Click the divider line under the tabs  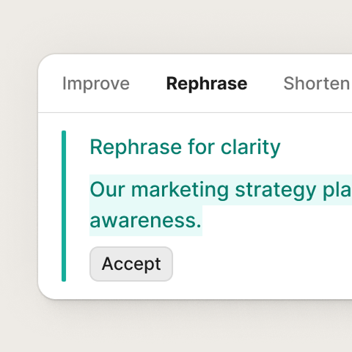click(x=195, y=113)
